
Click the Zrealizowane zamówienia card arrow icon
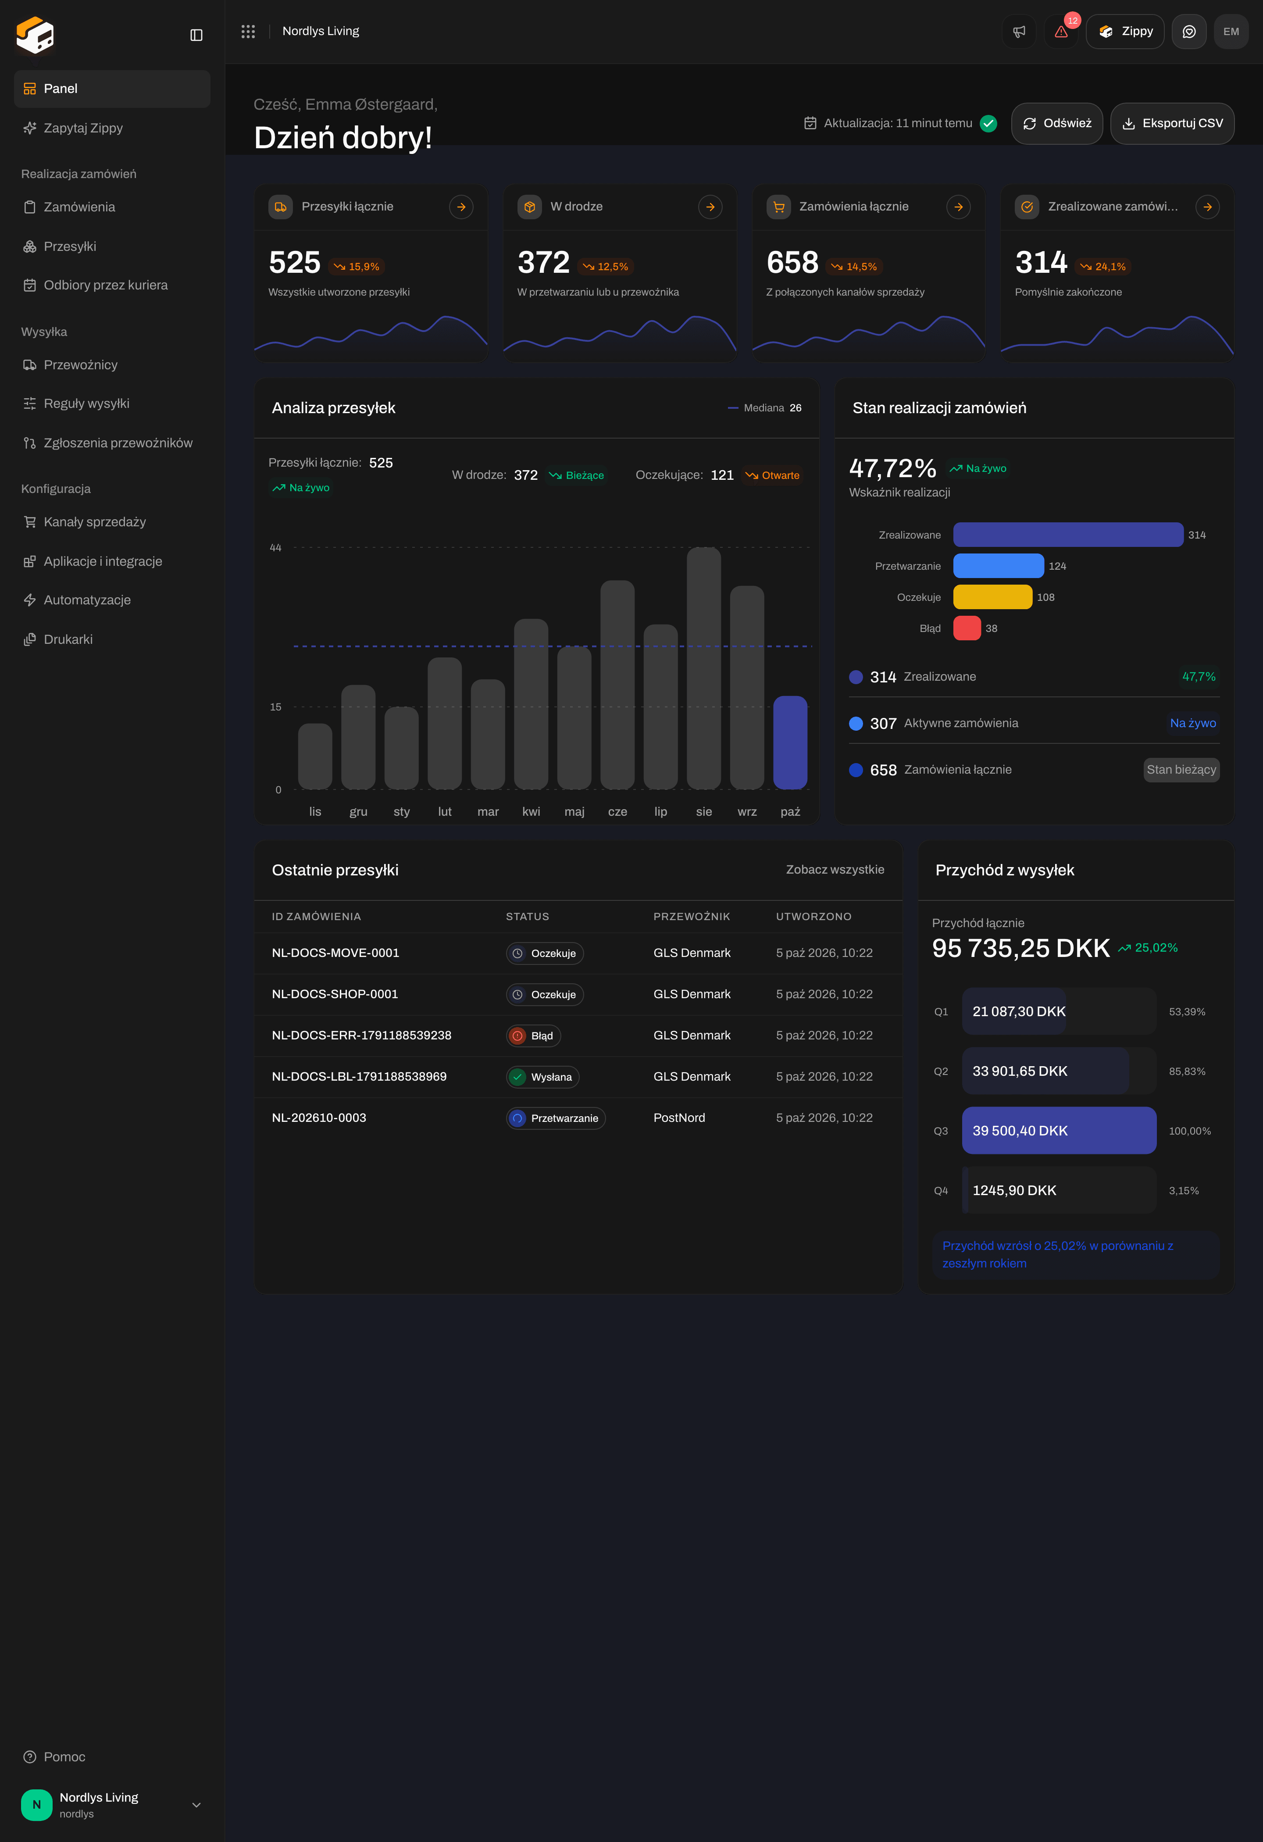(x=1208, y=207)
